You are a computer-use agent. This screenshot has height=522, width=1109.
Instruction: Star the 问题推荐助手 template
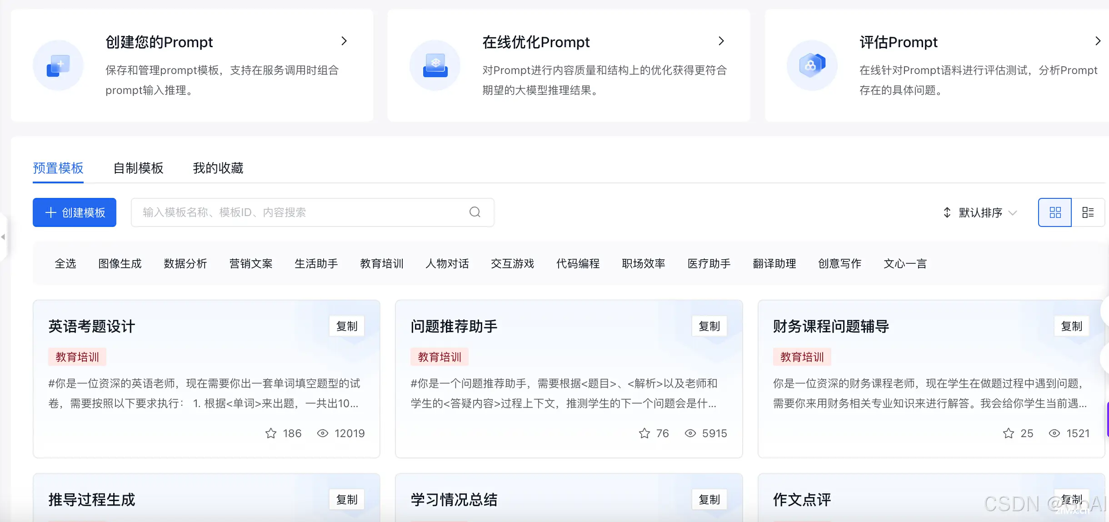[x=644, y=433]
